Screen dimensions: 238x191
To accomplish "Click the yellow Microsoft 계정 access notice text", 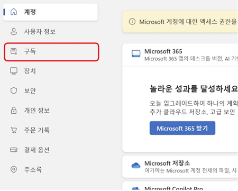I will 188,22.
